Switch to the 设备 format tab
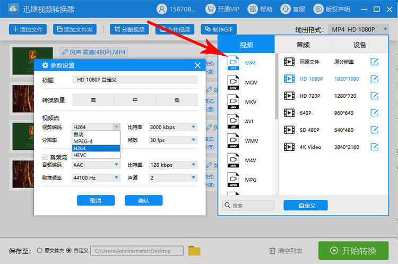Viewport: 398px width, 264px height. (360, 45)
